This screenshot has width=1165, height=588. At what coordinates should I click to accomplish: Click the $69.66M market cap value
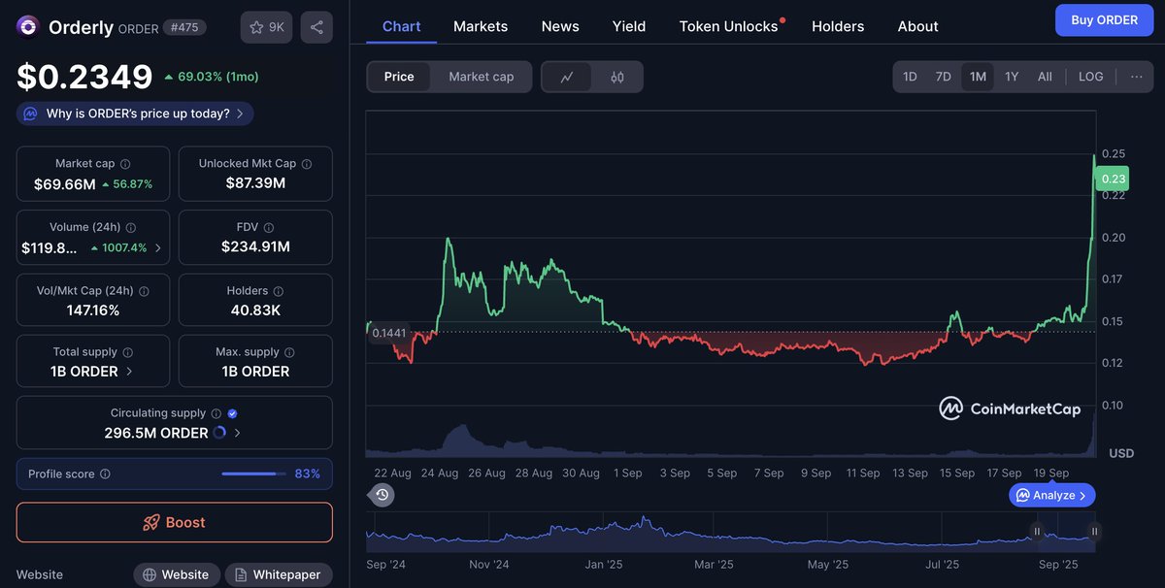[x=64, y=184]
